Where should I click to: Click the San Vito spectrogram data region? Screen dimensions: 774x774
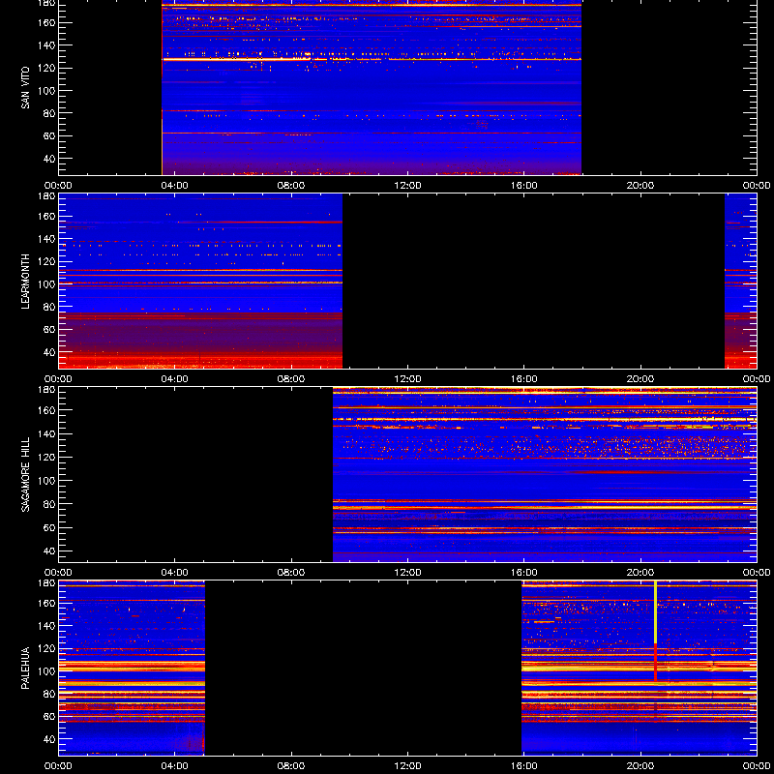[x=372, y=87]
